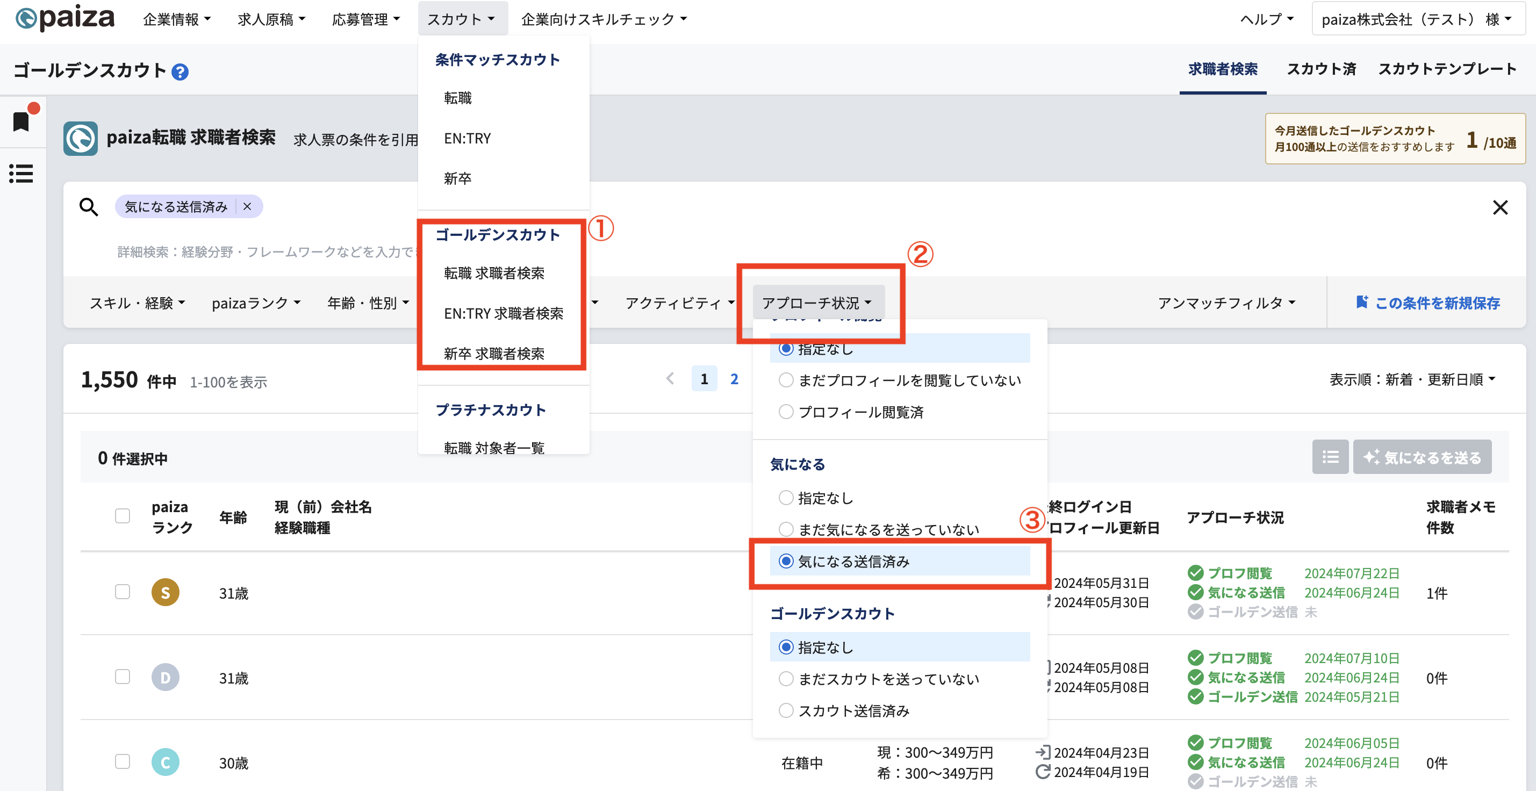Go to previous page arrow
The height and width of the screenshot is (791, 1536).
pos(670,378)
